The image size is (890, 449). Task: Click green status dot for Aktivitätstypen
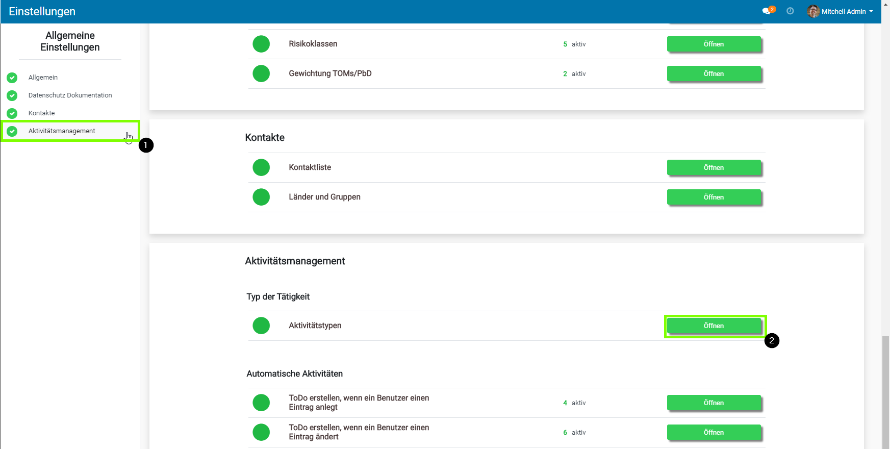click(261, 326)
